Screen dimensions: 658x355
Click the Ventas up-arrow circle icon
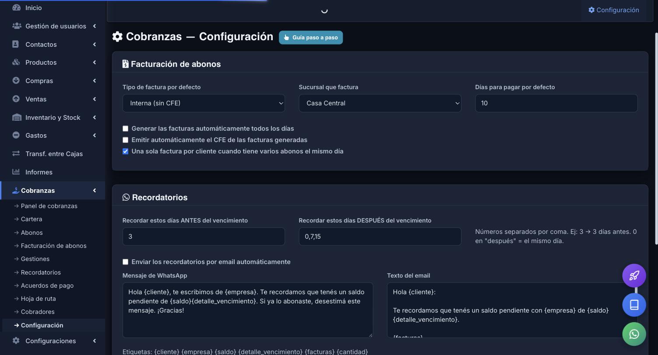point(16,99)
